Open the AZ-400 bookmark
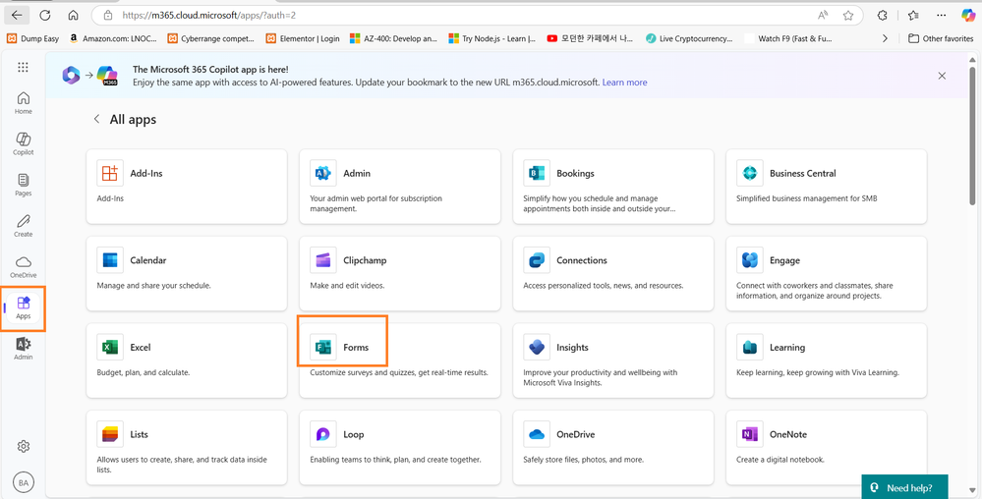The width and height of the screenshot is (982, 499). click(x=393, y=38)
